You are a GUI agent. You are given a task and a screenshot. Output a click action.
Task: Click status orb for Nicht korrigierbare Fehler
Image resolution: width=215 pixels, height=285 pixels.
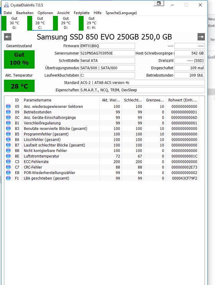click(x=8, y=150)
